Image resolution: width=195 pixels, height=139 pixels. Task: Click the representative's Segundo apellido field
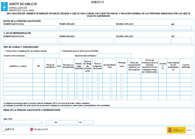coord(142,41)
